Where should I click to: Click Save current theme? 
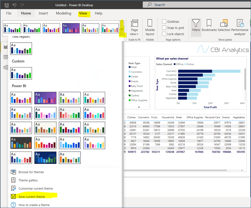tap(32, 197)
